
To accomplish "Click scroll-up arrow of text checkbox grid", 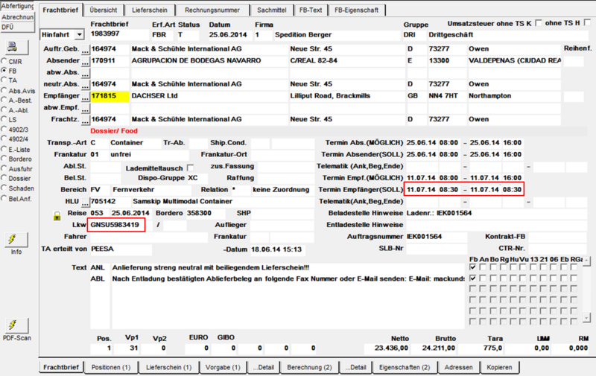I will (587, 261).
